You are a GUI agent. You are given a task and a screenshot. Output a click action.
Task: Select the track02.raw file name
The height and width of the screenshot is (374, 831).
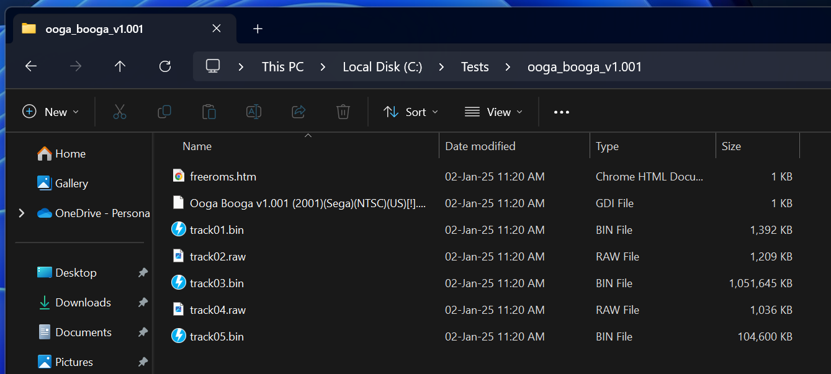point(218,257)
